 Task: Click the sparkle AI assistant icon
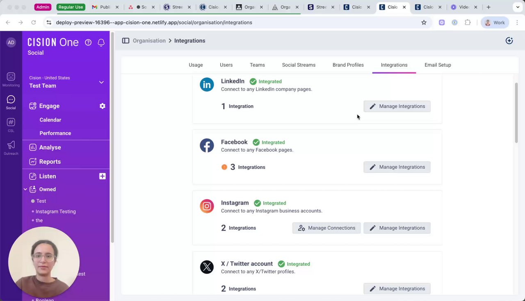[x=509, y=41]
